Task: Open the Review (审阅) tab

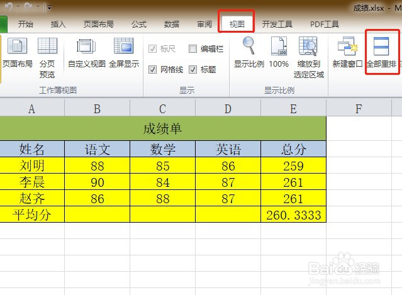Action: [x=204, y=24]
